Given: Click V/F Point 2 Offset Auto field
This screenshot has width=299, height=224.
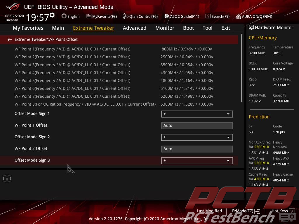Looking at the screenshot, I should 197,149.
